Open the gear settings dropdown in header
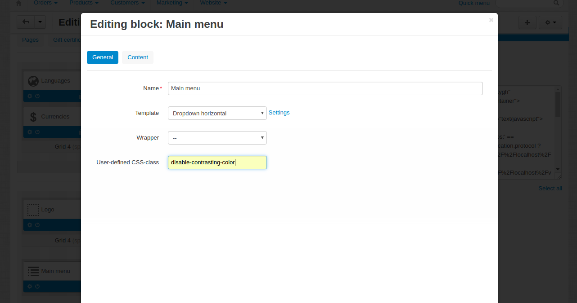 (550, 22)
